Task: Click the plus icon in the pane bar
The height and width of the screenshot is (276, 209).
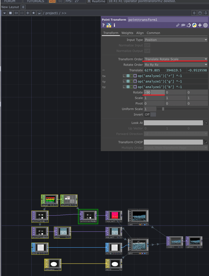Action: (x=28, y=13)
